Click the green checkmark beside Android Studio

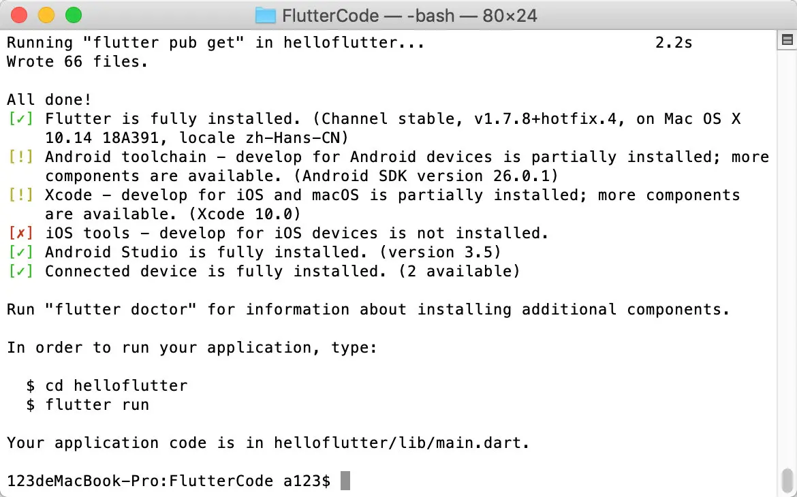21,252
